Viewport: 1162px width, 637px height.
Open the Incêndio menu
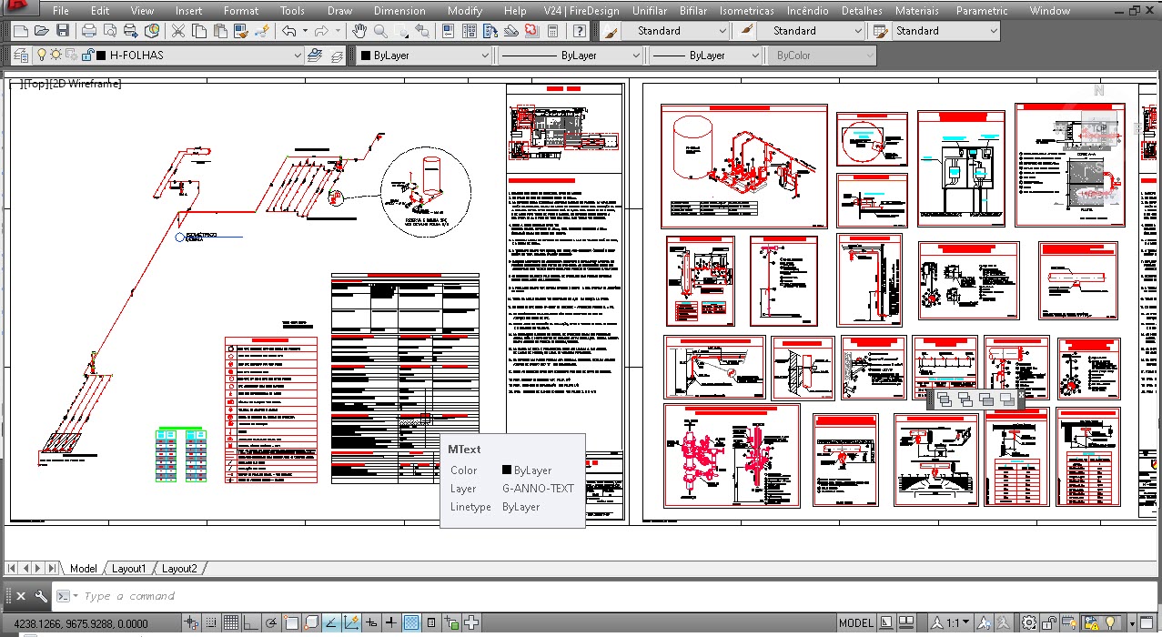pos(808,11)
